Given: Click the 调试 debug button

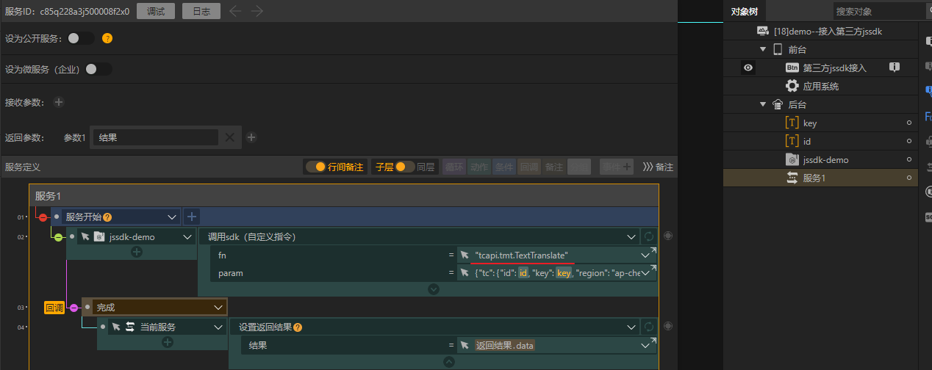Looking at the screenshot, I should pyautogui.click(x=156, y=11).
